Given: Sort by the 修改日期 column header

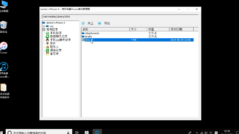Looking at the screenshot, I should coord(181,29).
